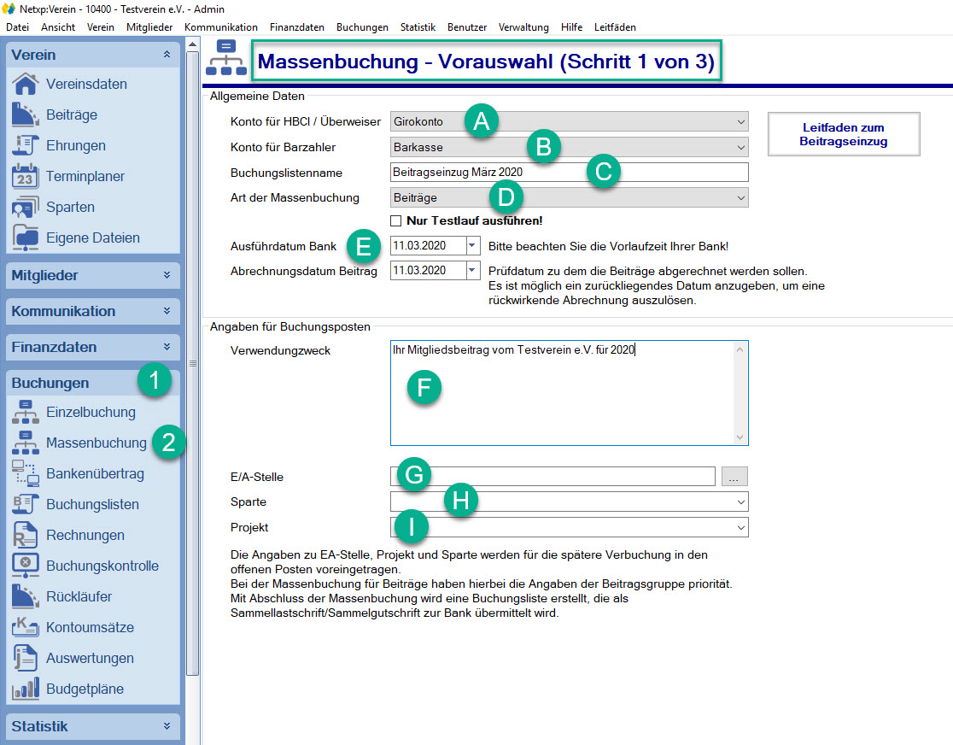Open Abrechnungsdatum Beitrag date picker arrow
Viewport: 953px width, 745px height.
point(472,270)
